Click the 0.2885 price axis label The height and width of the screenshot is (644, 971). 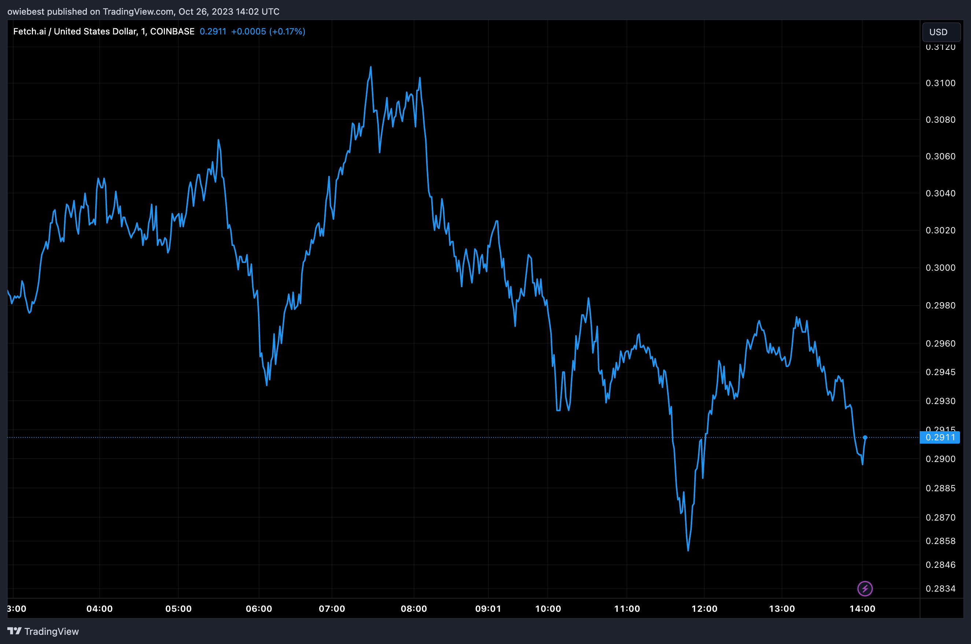coord(941,488)
